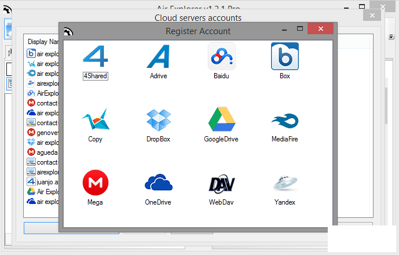Click the OneDrive text label

click(158, 202)
